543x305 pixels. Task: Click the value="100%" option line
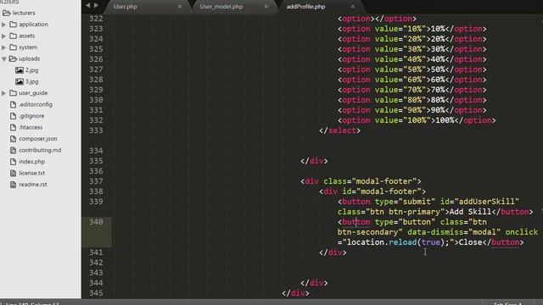tap(417, 120)
